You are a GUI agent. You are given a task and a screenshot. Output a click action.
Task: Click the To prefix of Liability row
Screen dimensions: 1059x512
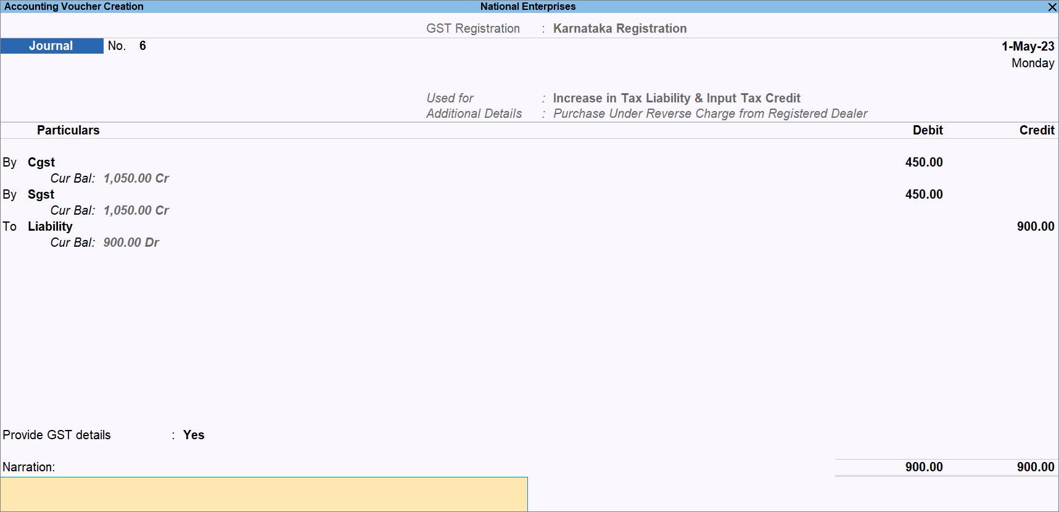tap(10, 227)
